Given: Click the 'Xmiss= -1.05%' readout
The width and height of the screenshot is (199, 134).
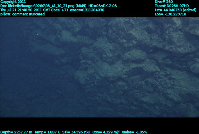Looking at the screenshot, I should coord(134,132).
